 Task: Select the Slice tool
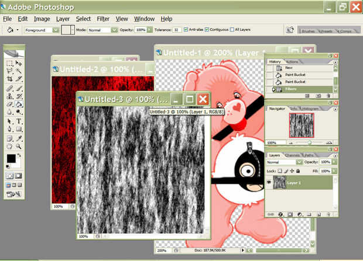pyautogui.click(x=19, y=79)
